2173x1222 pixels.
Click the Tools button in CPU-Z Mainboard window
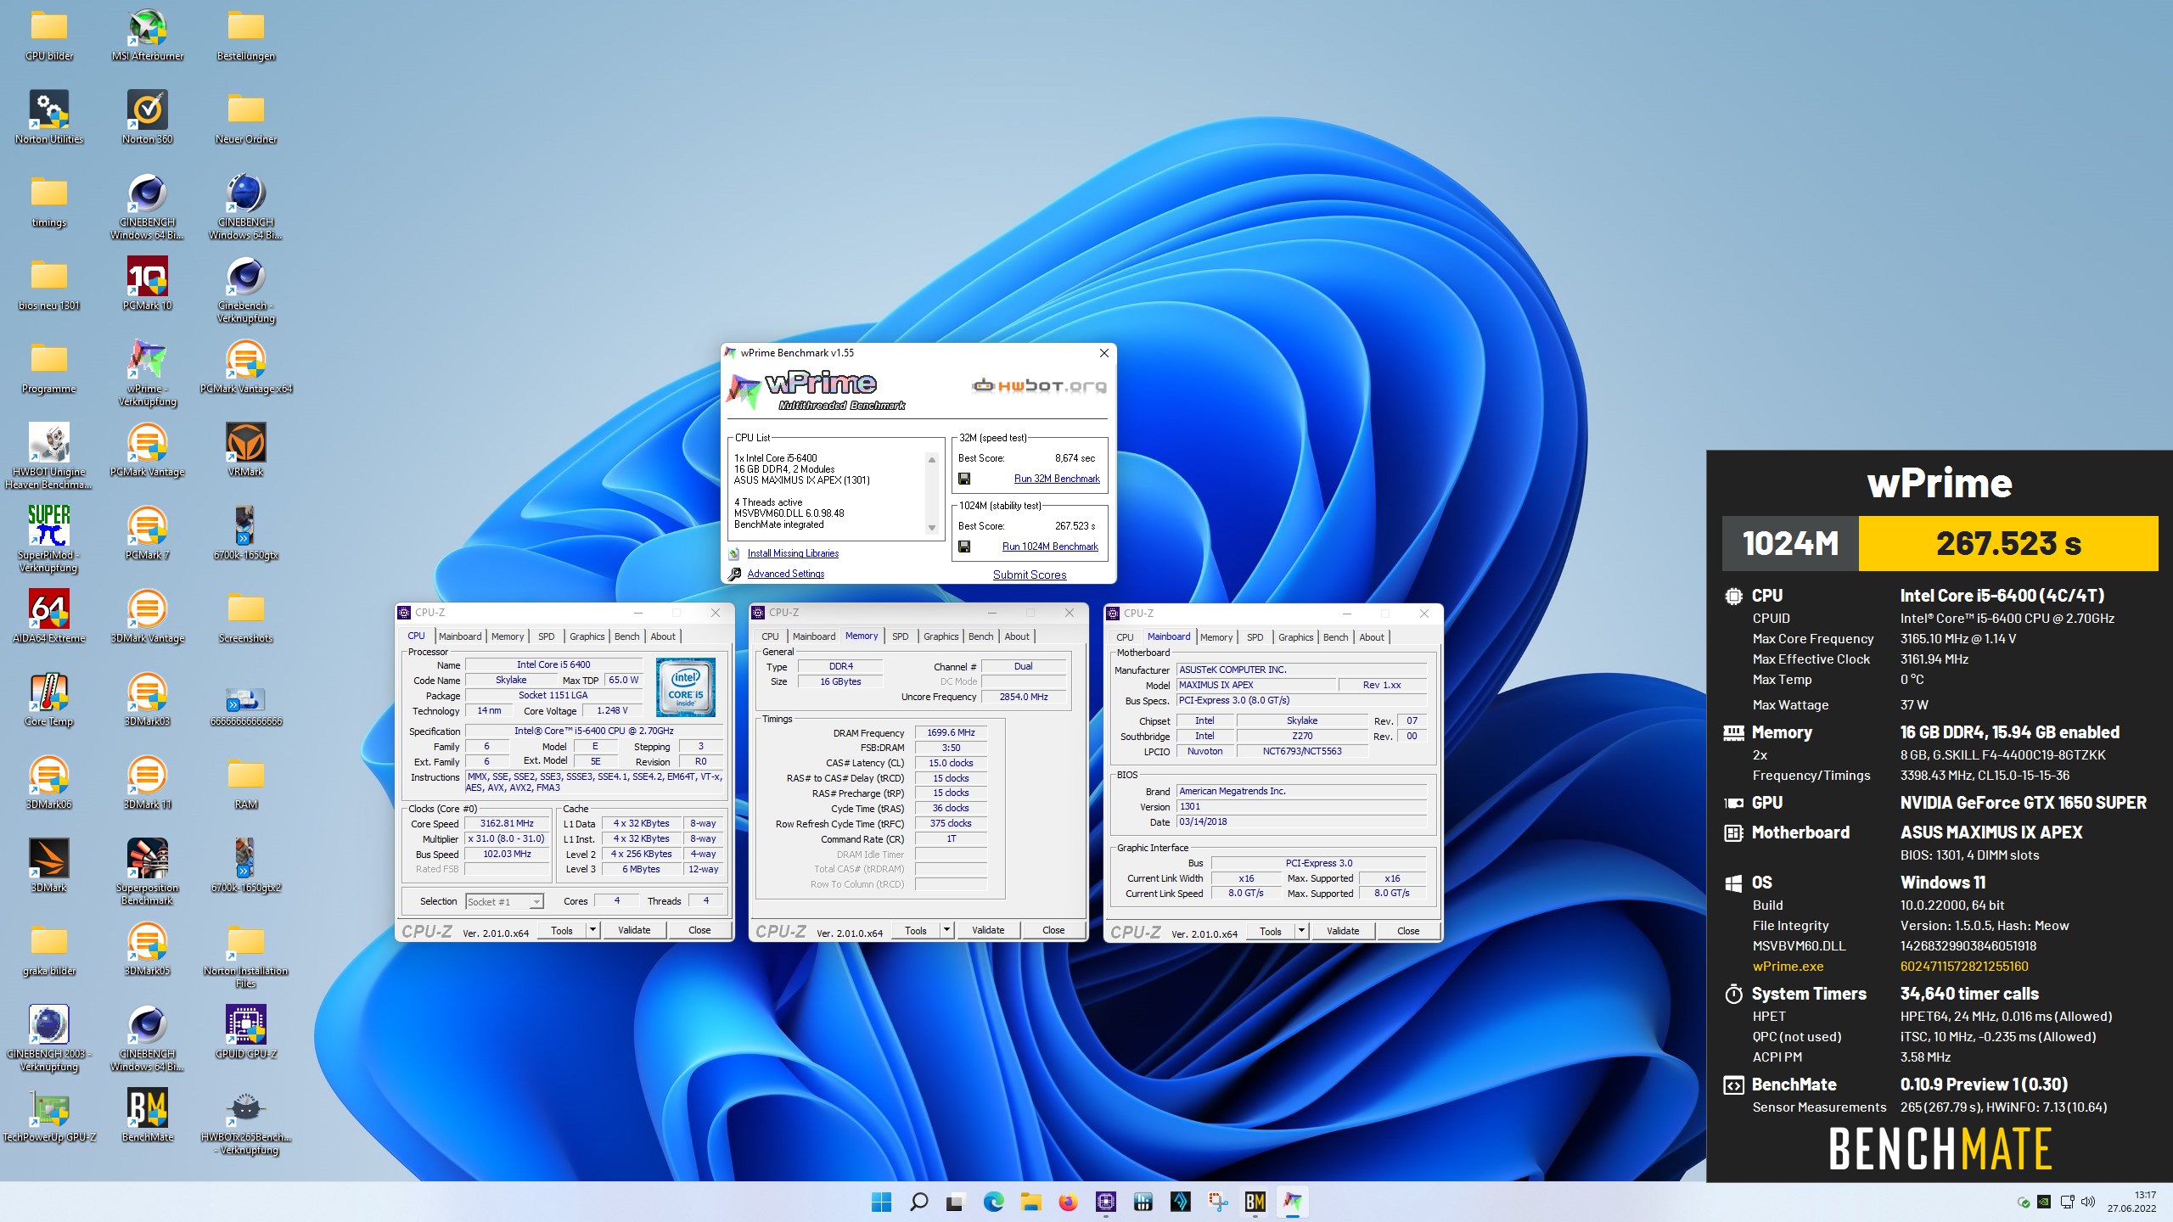tap(1270, 931)
